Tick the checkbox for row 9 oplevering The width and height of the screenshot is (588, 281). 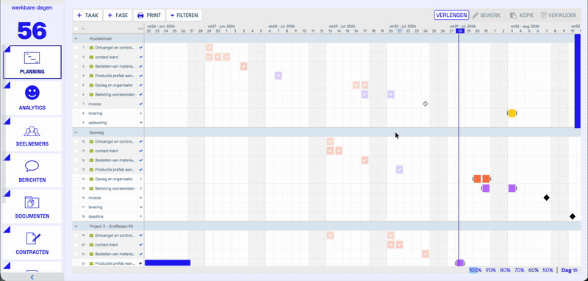76,123
